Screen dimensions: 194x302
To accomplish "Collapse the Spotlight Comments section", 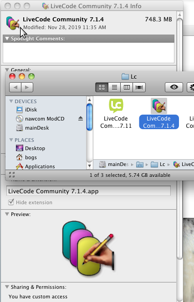I will (7, 39).
